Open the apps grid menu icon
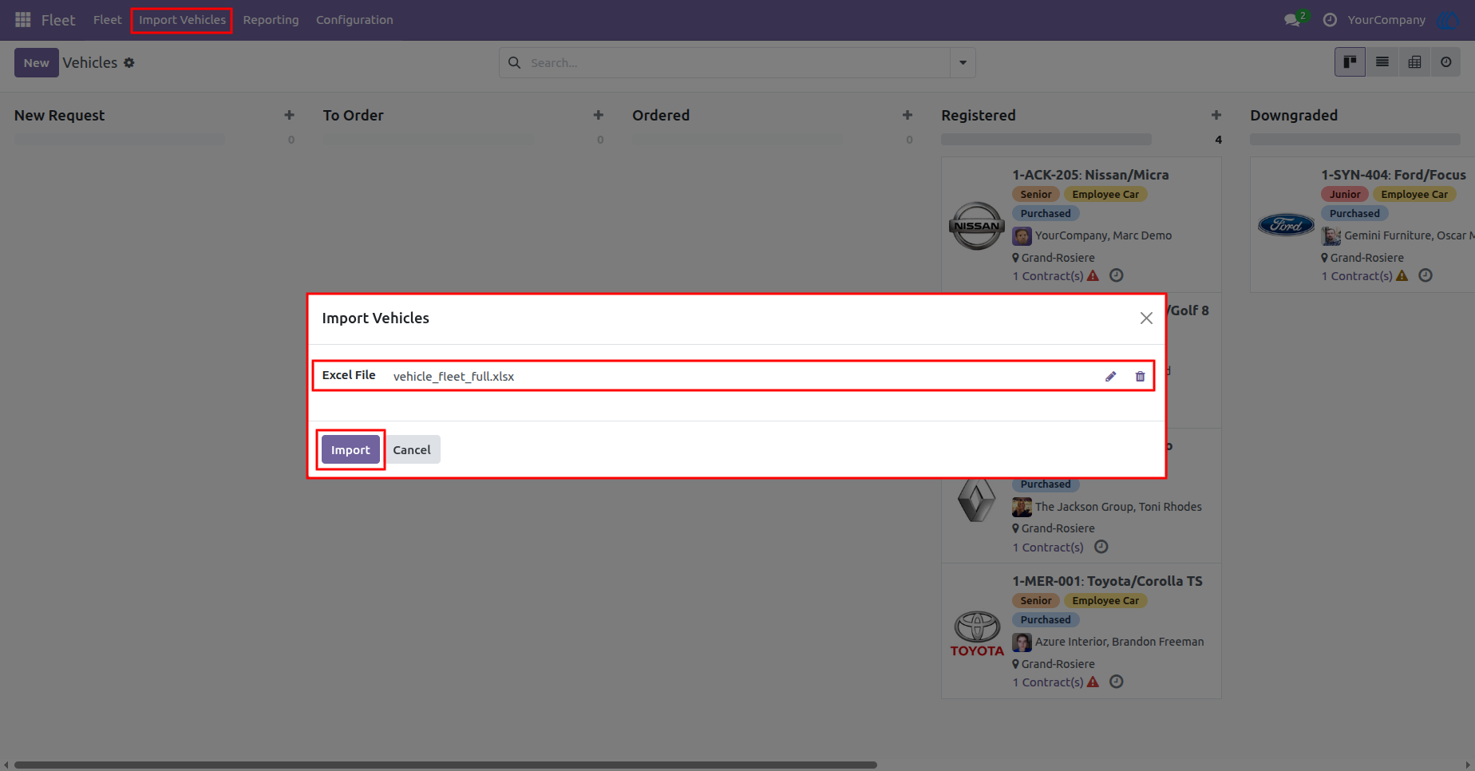 point(23,20)
